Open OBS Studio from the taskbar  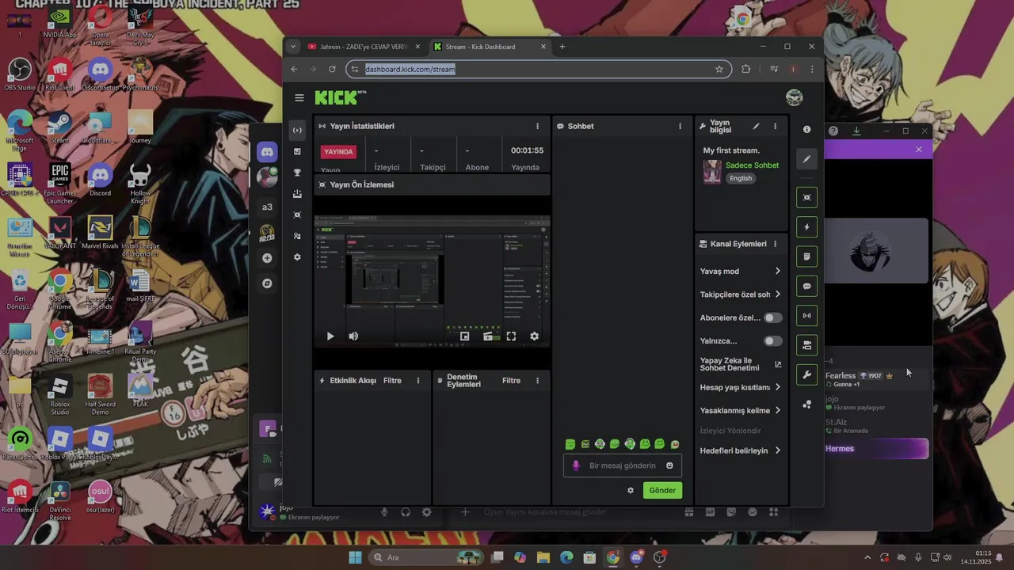point(660,557)
